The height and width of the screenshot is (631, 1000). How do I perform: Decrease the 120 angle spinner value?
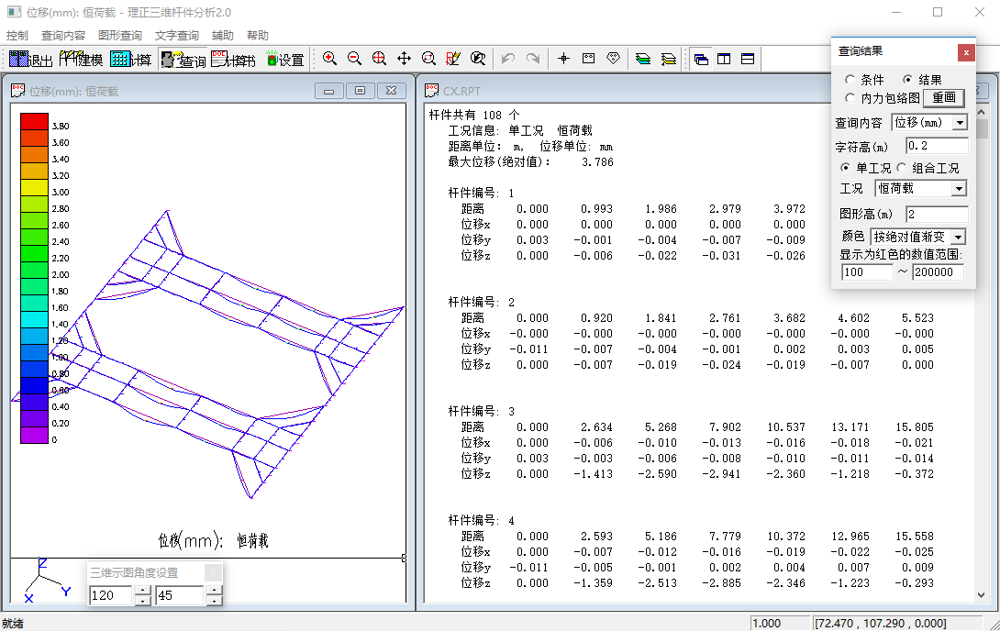click(143, 601)
